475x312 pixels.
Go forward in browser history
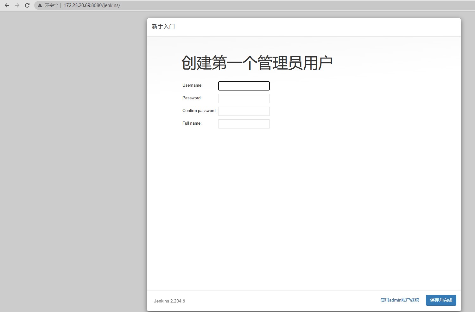(17, 5)
